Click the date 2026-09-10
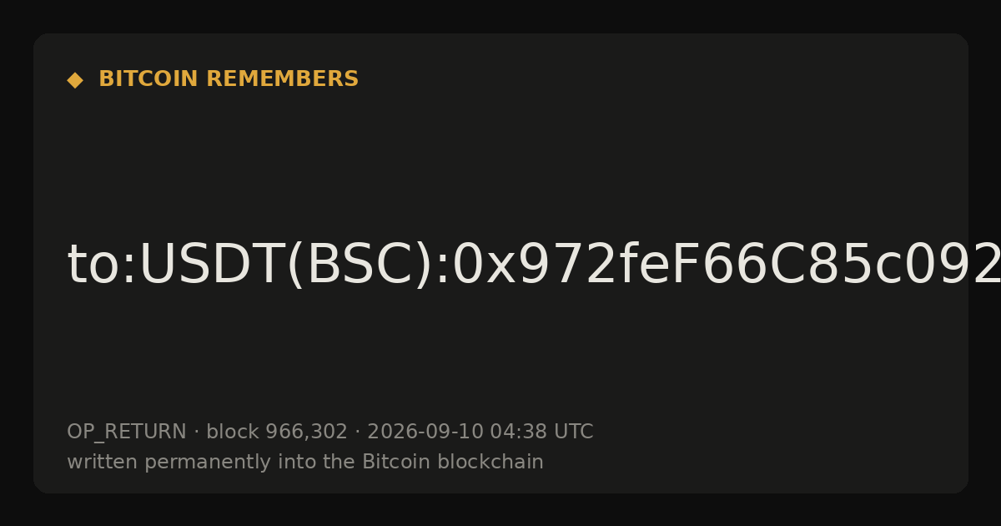Image resolution: width=1001 pixels, height=526 pixels. click(x=425, y=432)
